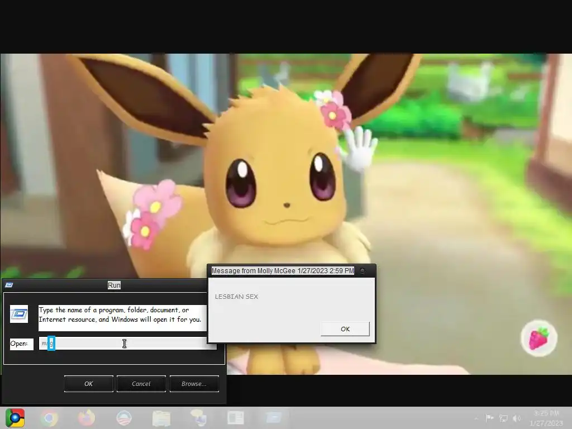Click into the Open text field in Run
572x429 pixels.
128,344
